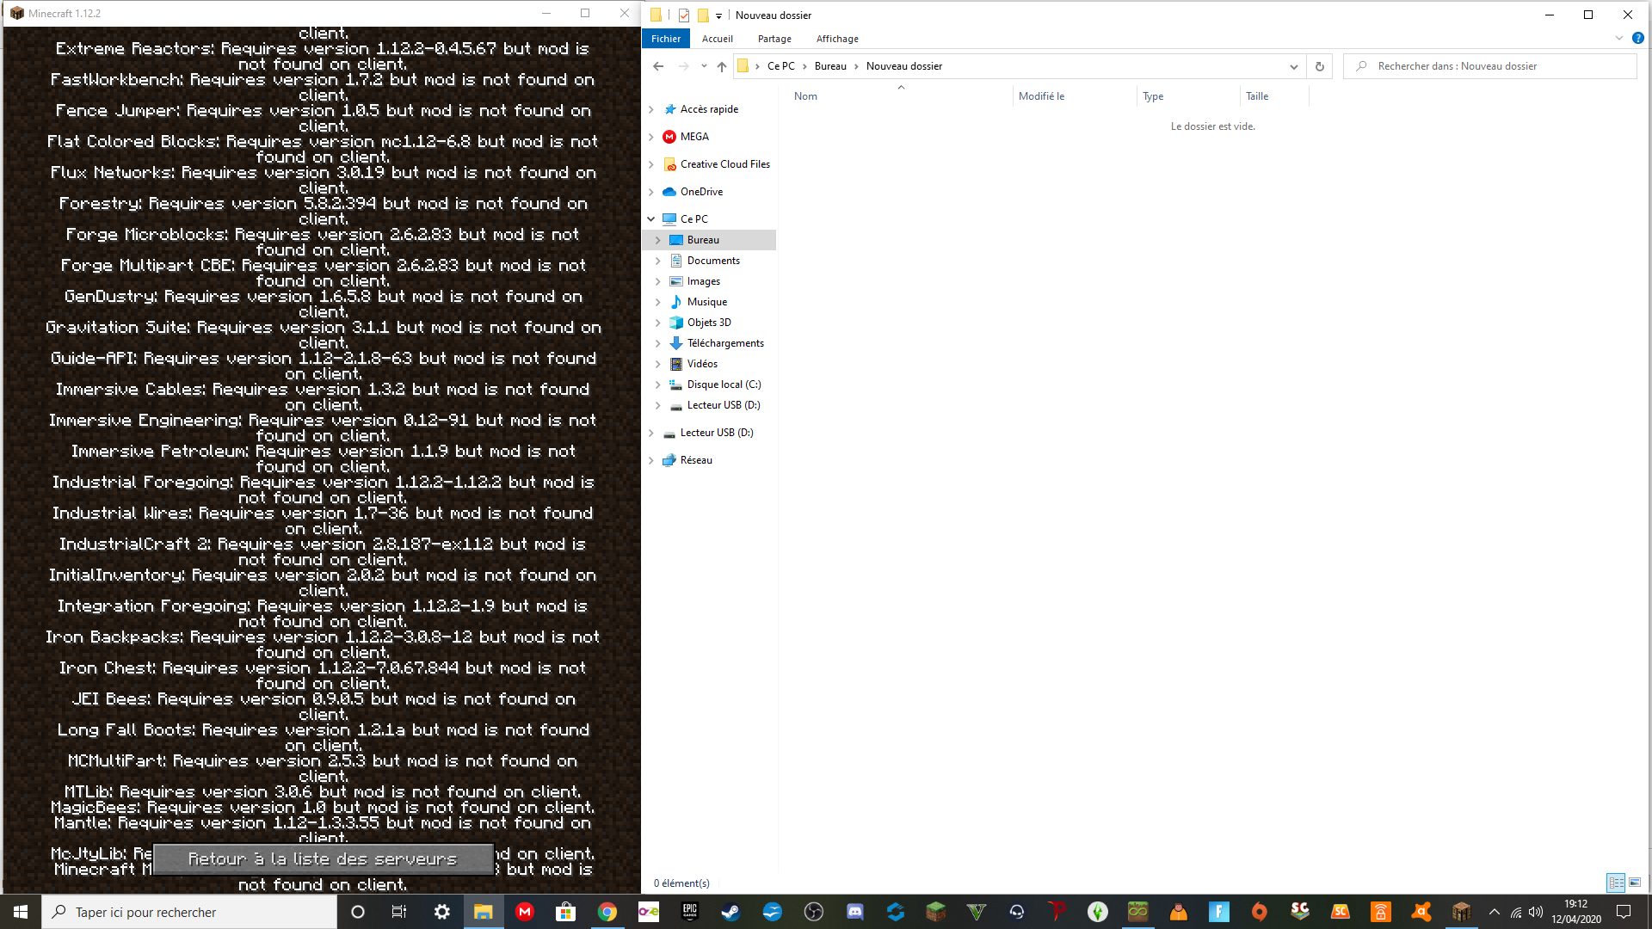This screenshot has height=929, width=1652.
Task: Open Téléchargements in navigation pane
Action: pos(725,343)
